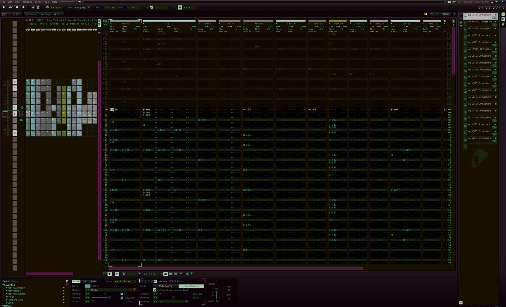Toggle the DLY column button
This screenshot has width=506, height=307.
pos(176,274)
